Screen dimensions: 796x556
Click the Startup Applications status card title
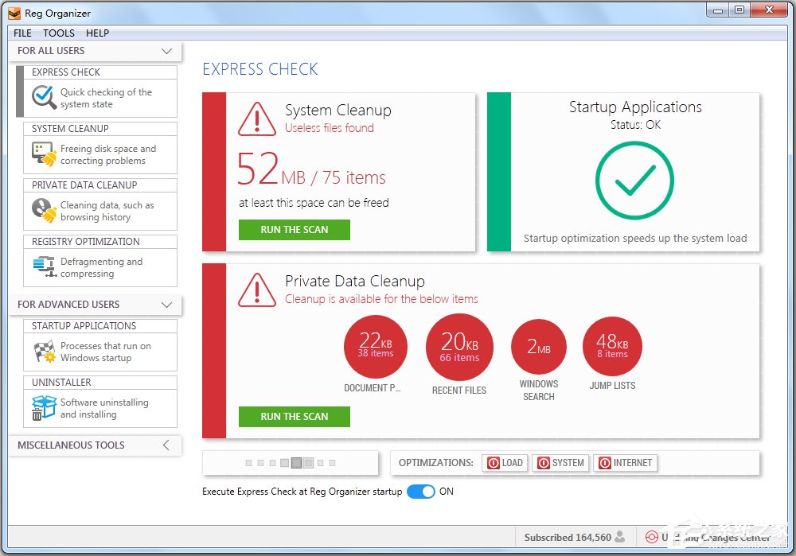click(x=635, y=107)
